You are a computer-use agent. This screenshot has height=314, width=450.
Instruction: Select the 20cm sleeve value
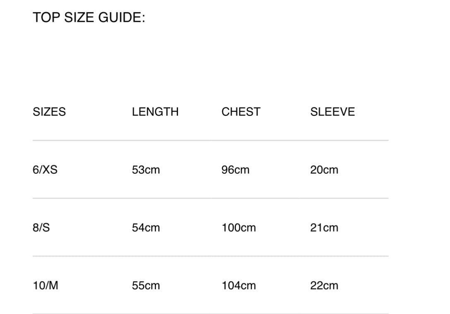tap(324, 170)
